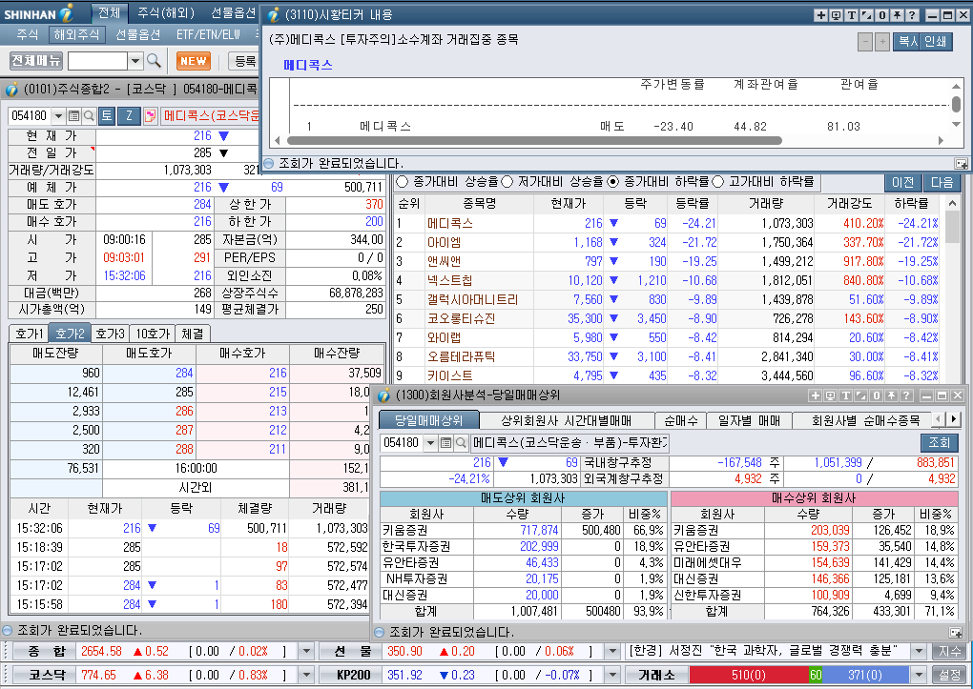Click 다음 button above ranking table
The image size is (973, 689).
pos(942,182)
